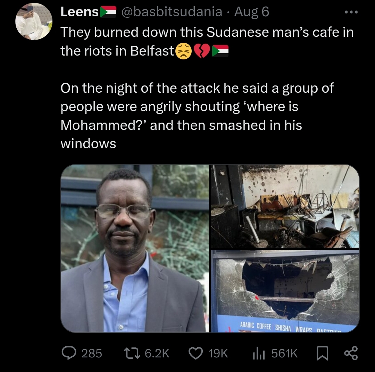The height and width of the screenshot is (372, 375).
Task: Click the 19K likes count
Action: click(x=218, y=353)
